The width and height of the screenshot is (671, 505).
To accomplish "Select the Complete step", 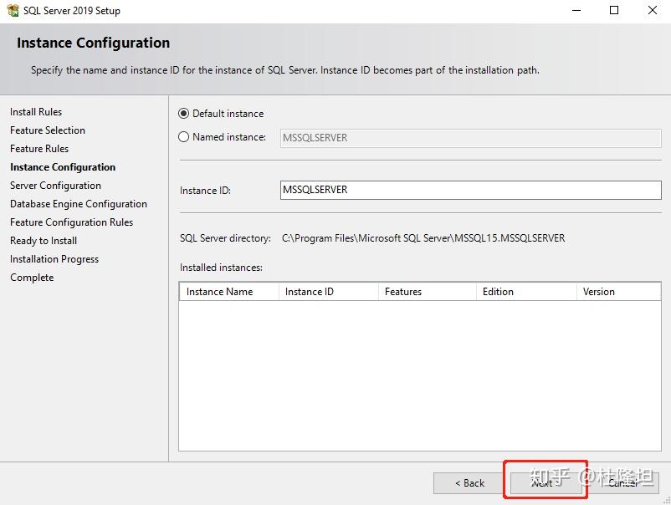I will tap(32, 277).
